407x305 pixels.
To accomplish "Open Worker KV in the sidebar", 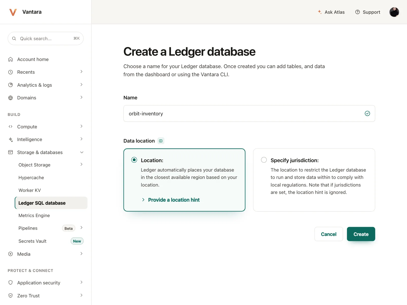I will 30,190.
